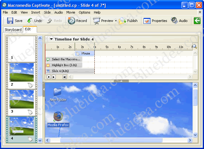Click the orange highlight box icon
This screenshot has height=149, width=204.
coord(48,65)
